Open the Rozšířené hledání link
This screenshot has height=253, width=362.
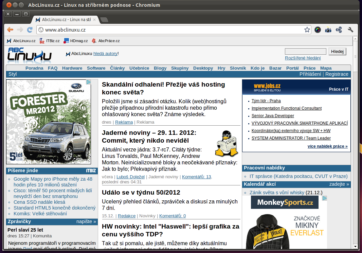(303, 58)
